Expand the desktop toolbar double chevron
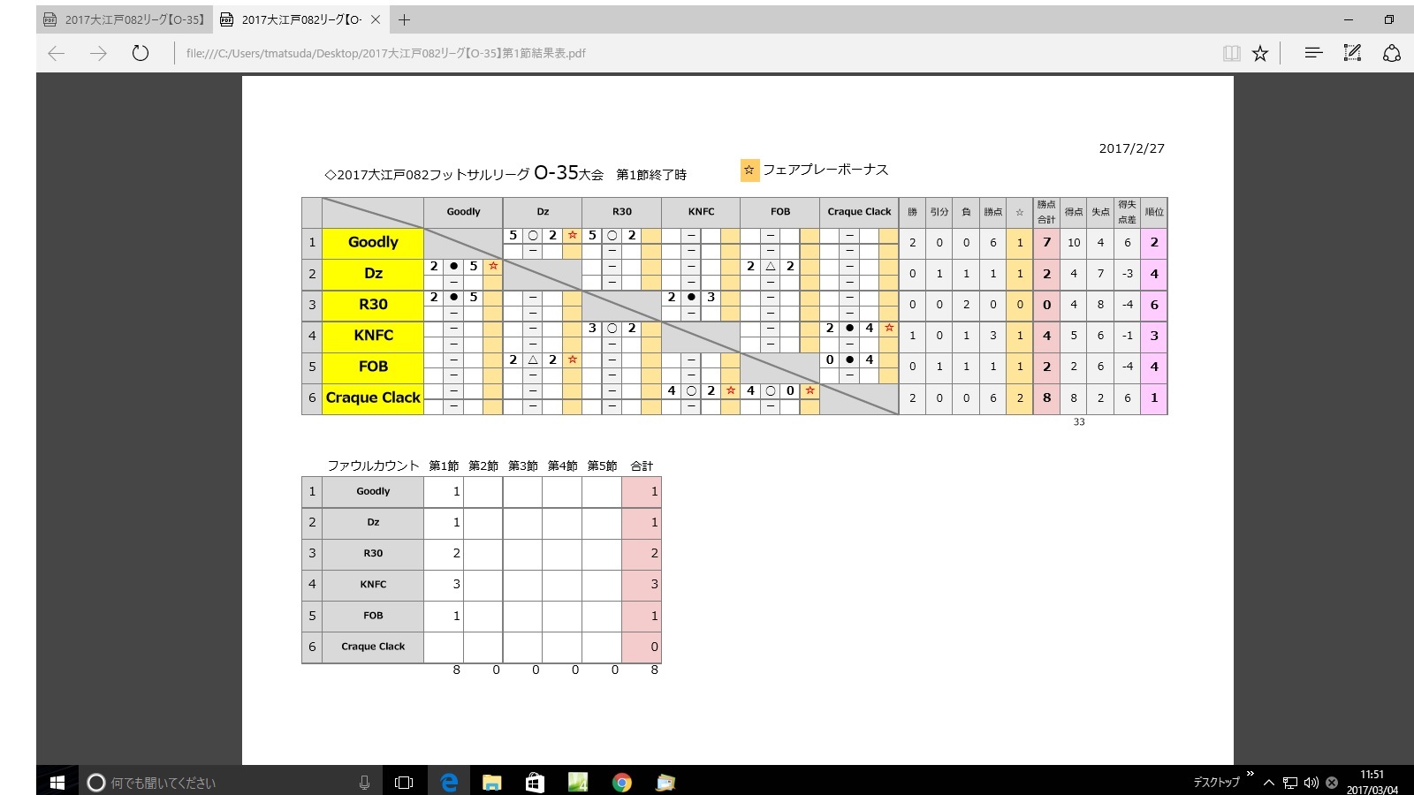The width and height of the screenshot is (1414, 795). click(1250, 775)
